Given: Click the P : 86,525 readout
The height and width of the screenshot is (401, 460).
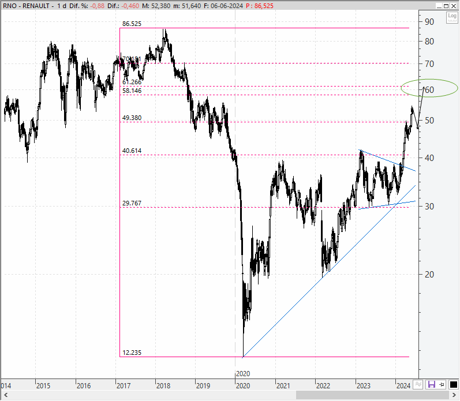Looking at the screenshot, I should (260, 6).
